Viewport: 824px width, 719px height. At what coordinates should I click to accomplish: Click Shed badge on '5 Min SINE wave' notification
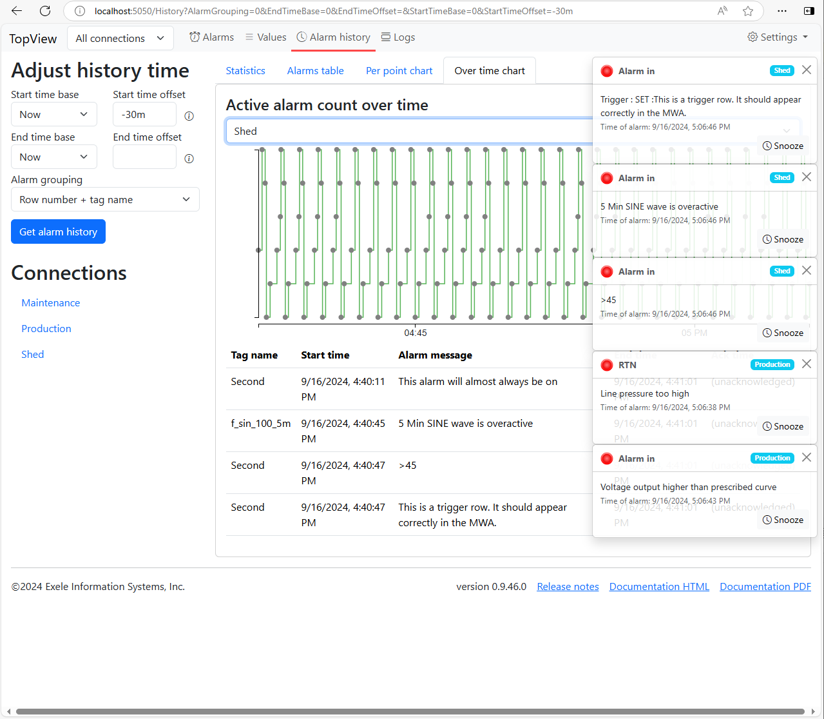(x=782, y=177)
